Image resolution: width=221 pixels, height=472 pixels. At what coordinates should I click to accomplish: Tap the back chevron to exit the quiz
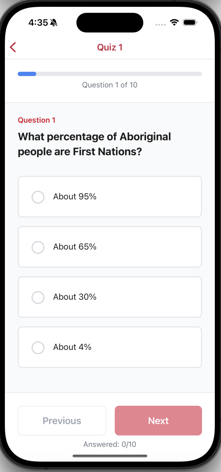[x=13, y=47]
